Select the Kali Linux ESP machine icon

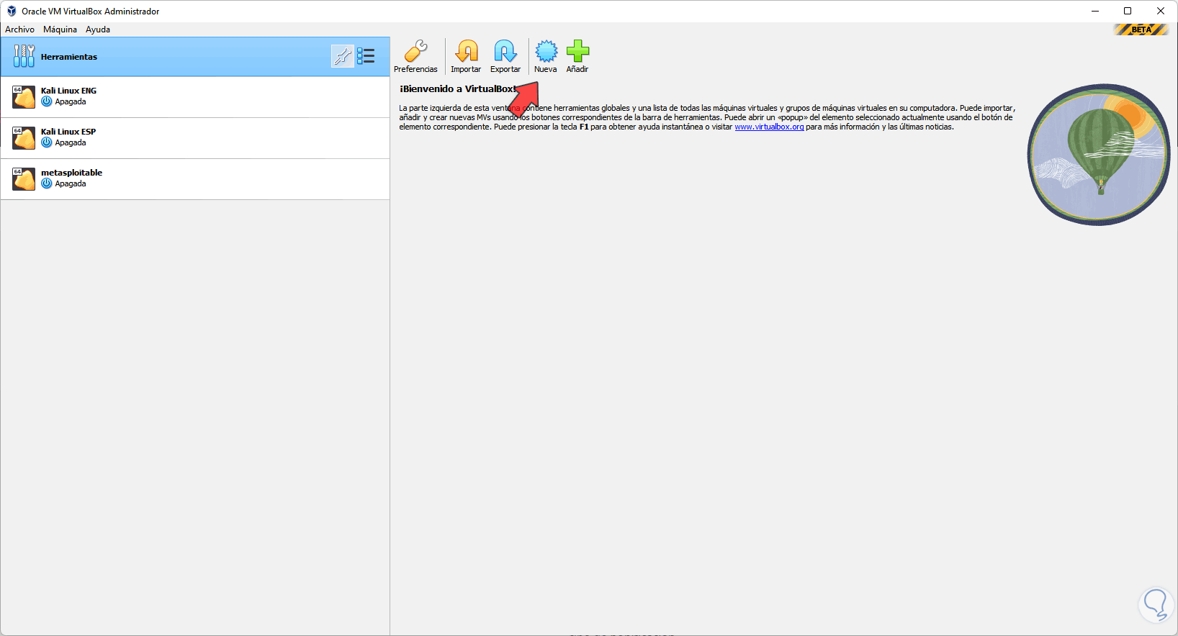click(24, 138)
